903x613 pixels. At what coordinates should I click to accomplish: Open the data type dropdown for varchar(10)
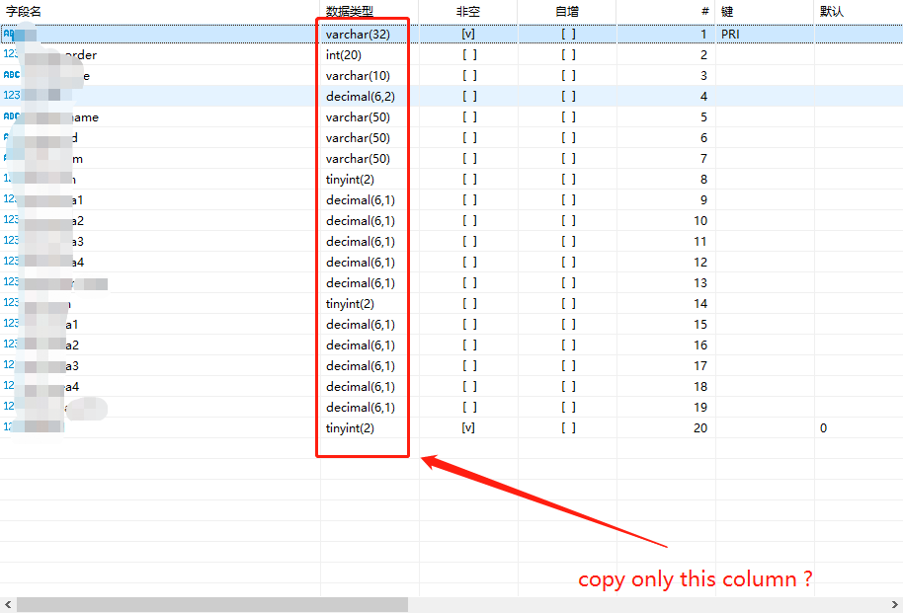coord(362,75)
